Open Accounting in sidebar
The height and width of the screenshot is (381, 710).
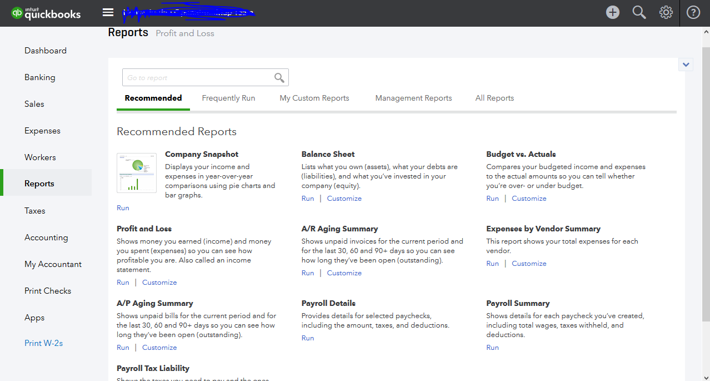[46, 237]
